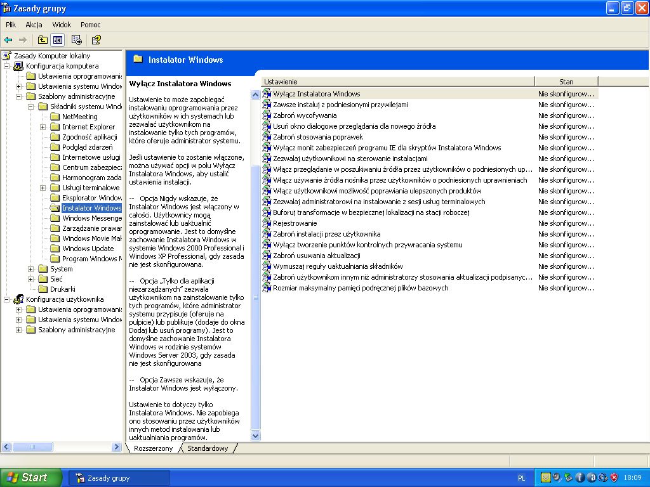Screen dimensions: 650x487
Task: Click the Forward arrow toolbar icon
Action: pos(23,40)
